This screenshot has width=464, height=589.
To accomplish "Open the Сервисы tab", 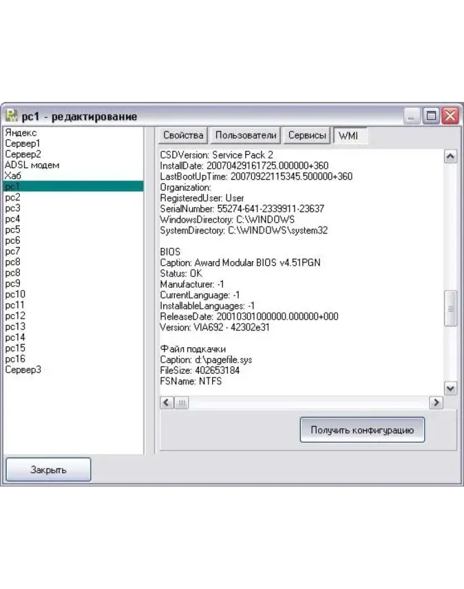I will pyautogui.click(x=307, y=136).
